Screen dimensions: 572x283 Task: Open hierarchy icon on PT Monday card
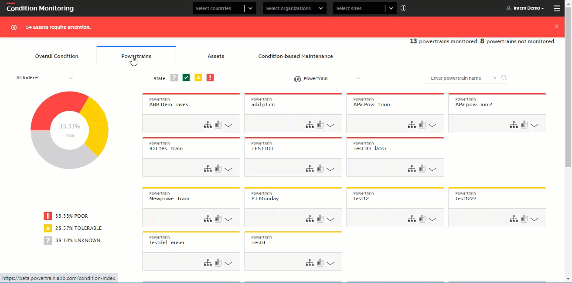tap(310, 219)
